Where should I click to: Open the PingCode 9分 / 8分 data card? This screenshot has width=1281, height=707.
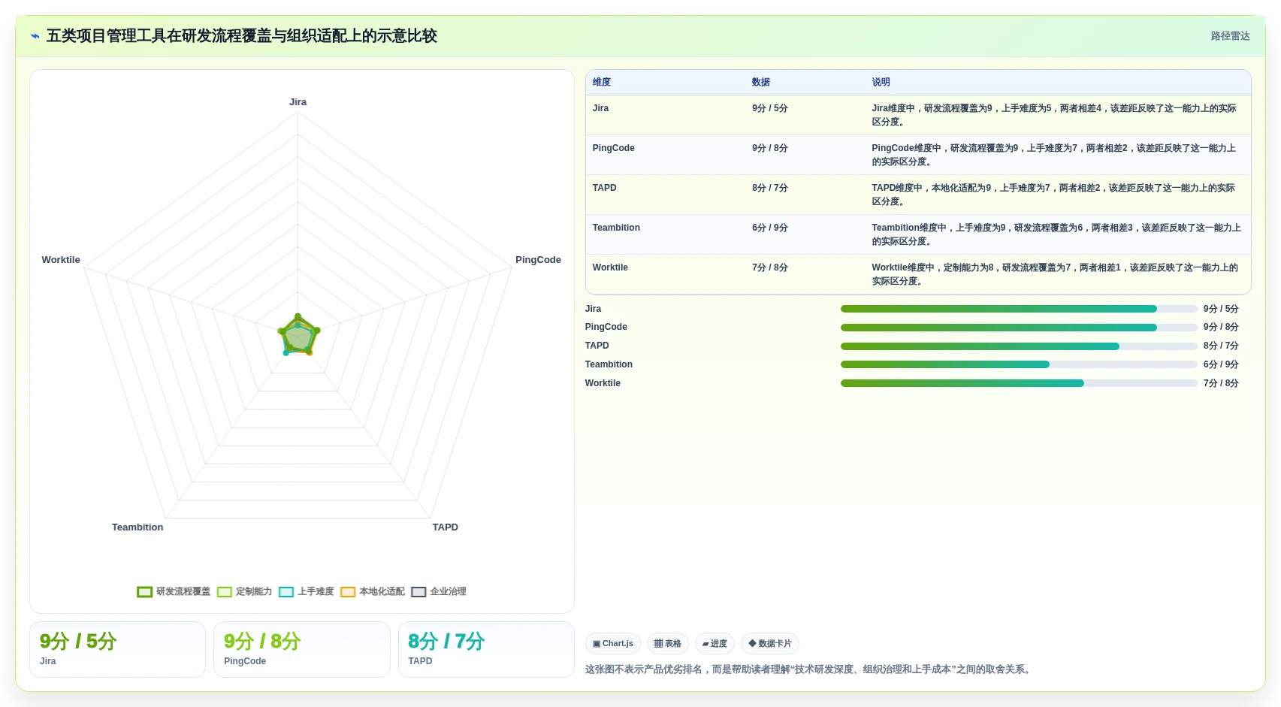(301, 649)
